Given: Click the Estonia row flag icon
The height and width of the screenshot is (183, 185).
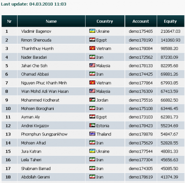Looking at the screenshot, I should point(92,125).
